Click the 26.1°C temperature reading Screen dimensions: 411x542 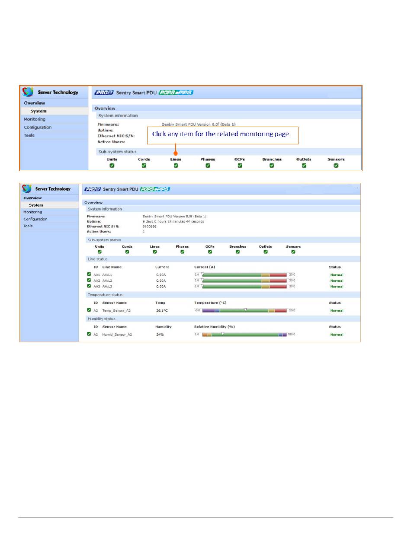pos(162,310)
